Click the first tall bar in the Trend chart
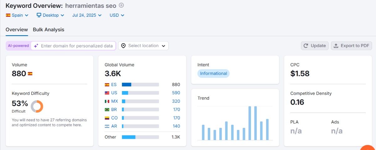 [x=250, y=123]
